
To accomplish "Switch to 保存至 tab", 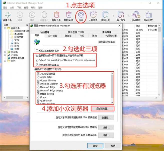I will [68, 36].
